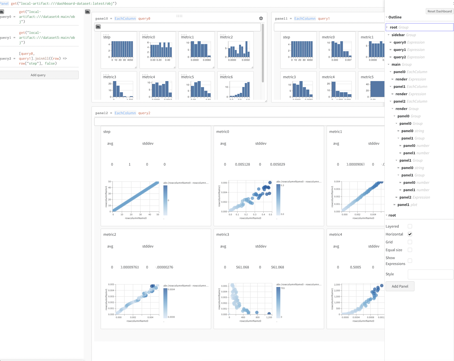
Task: Collapse panel0 EachColumn node in Outline
Action: coord(391,72)
